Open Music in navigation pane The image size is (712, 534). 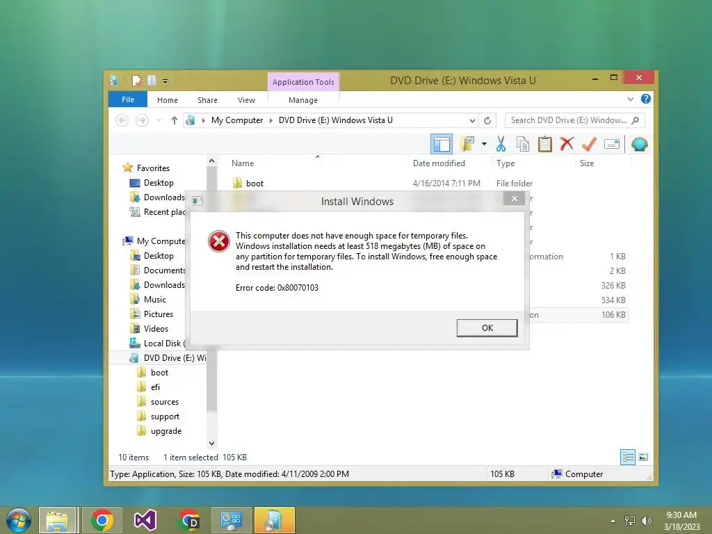155,300
